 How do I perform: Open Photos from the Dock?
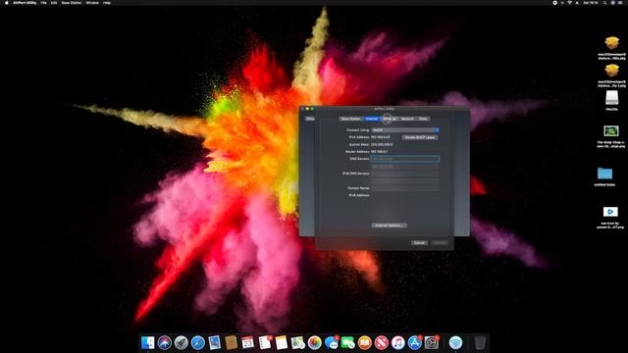[315, 342]
